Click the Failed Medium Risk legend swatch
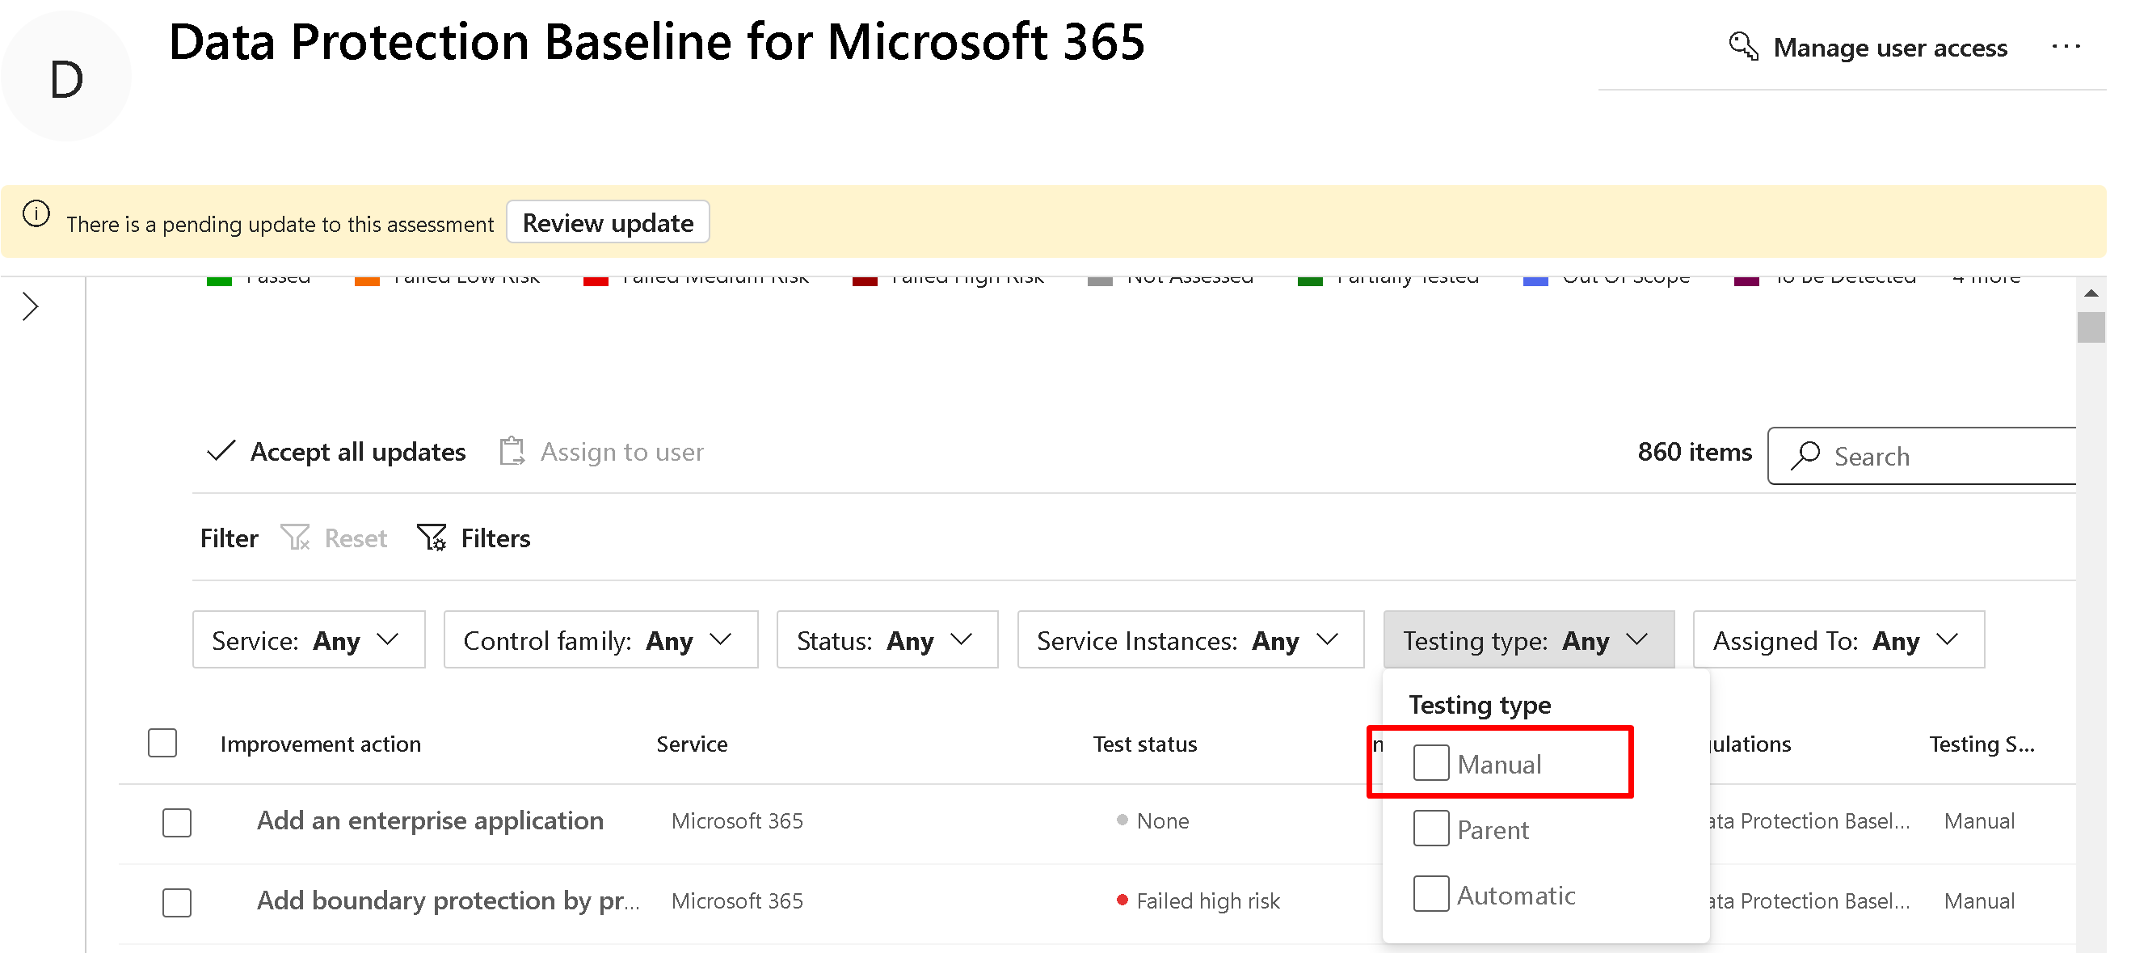Viewport: 2148px width, 953px height. coord(596,281)
